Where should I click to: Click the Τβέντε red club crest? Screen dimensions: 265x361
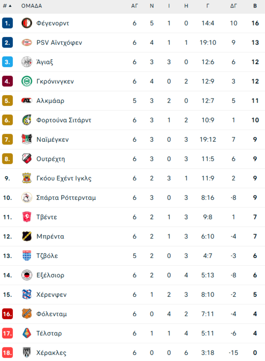click(27, 217)
